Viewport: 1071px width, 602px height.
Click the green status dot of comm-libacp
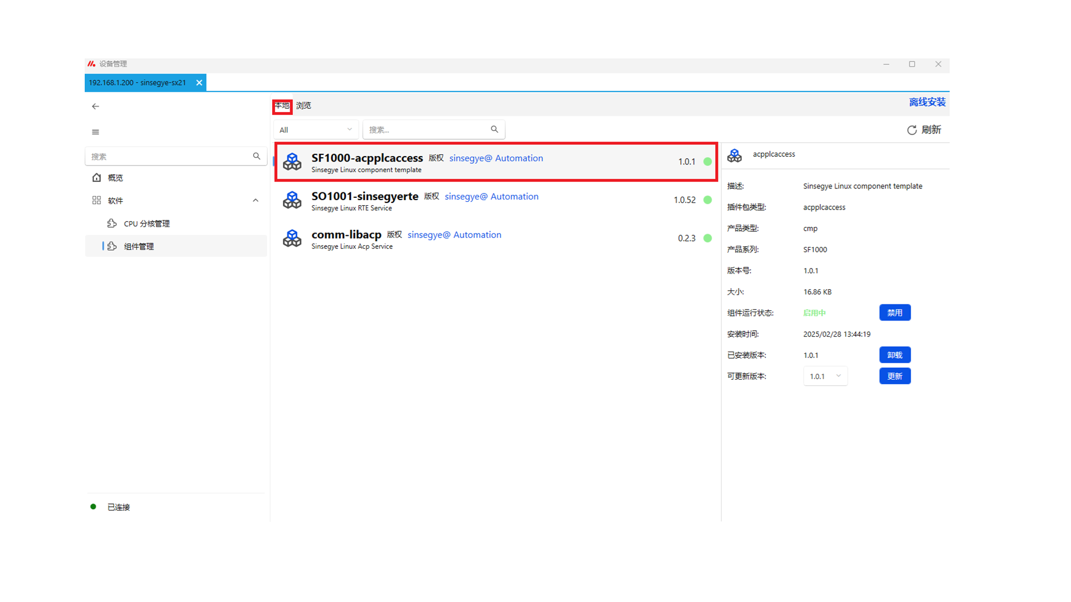coord(707,238)
